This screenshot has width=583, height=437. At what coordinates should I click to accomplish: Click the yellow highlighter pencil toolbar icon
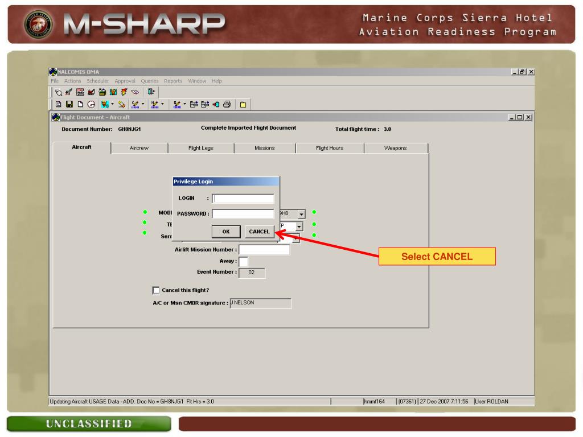tap(122, 105)
